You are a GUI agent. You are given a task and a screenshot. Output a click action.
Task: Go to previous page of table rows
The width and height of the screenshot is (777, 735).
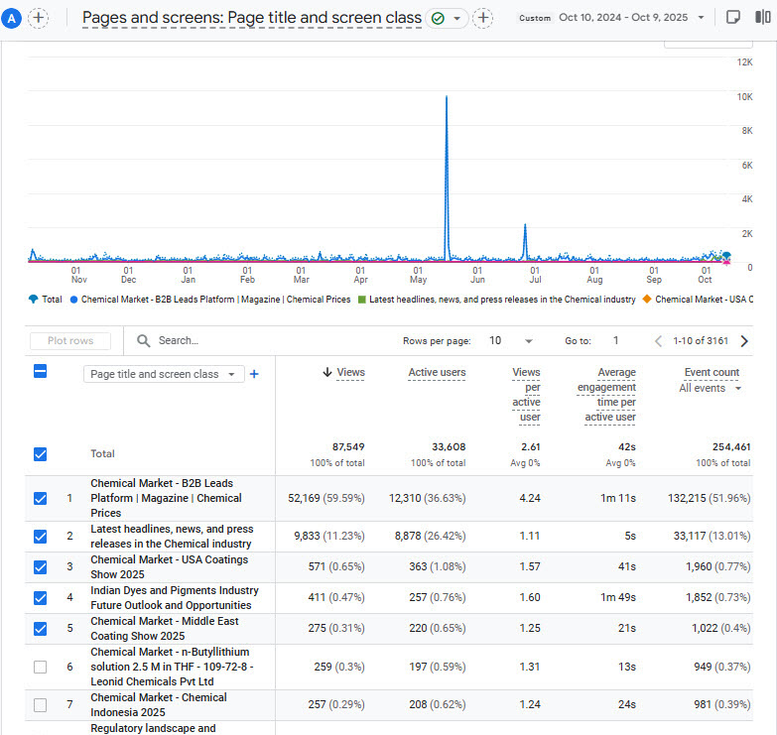click(x=658, y=341)
